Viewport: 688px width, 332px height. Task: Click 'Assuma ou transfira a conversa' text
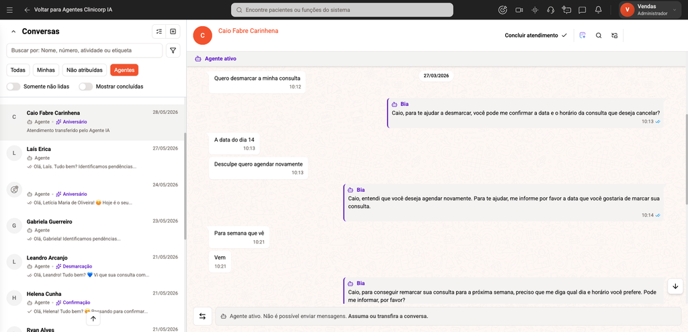click(x=388, y=316)
